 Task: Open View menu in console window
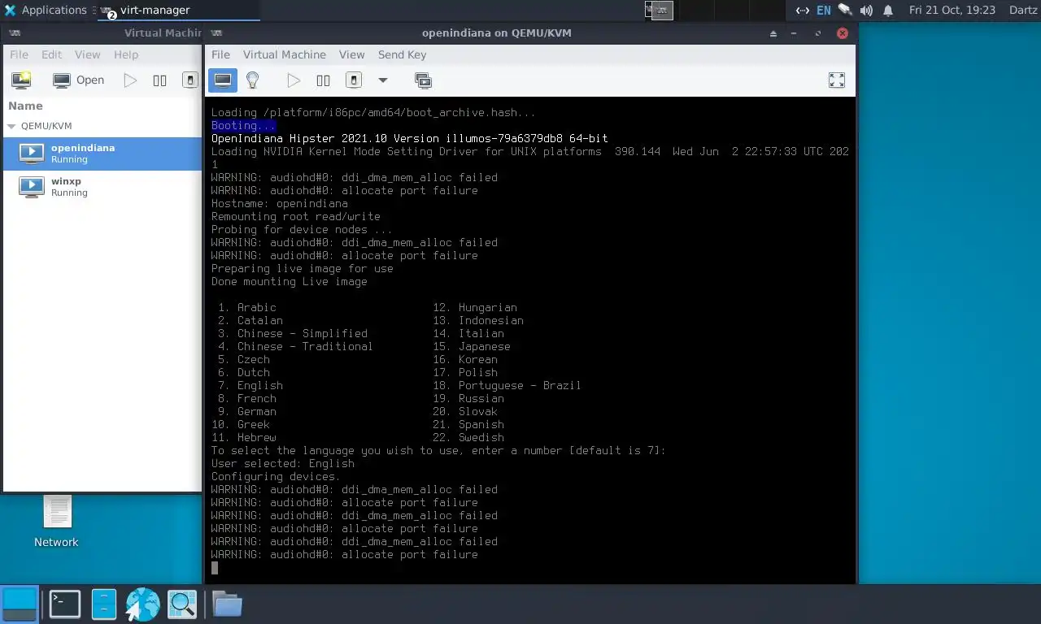coord(351,54)
